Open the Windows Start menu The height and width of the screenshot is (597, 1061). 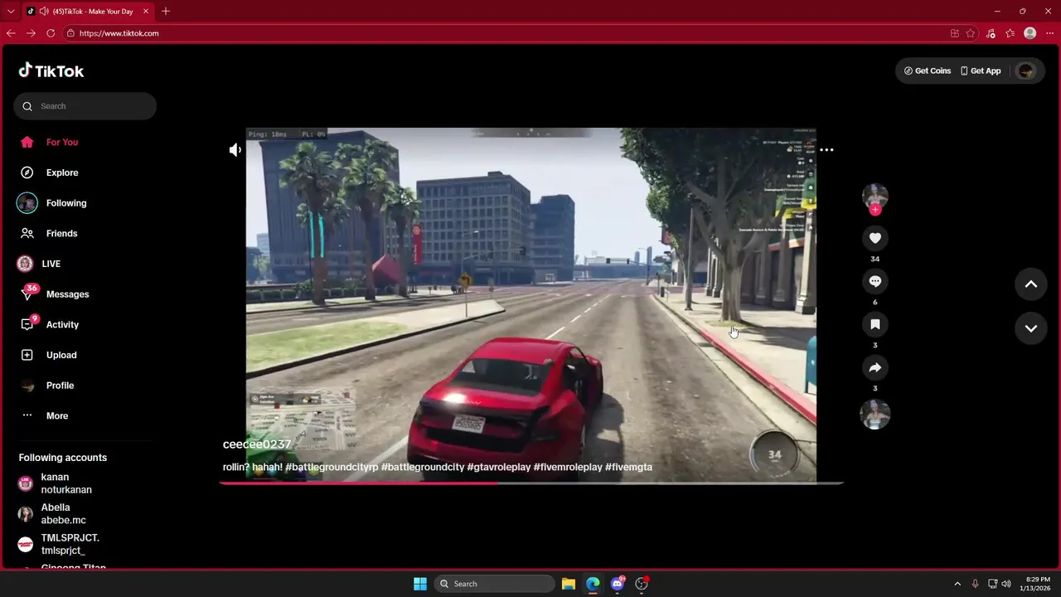420,584
